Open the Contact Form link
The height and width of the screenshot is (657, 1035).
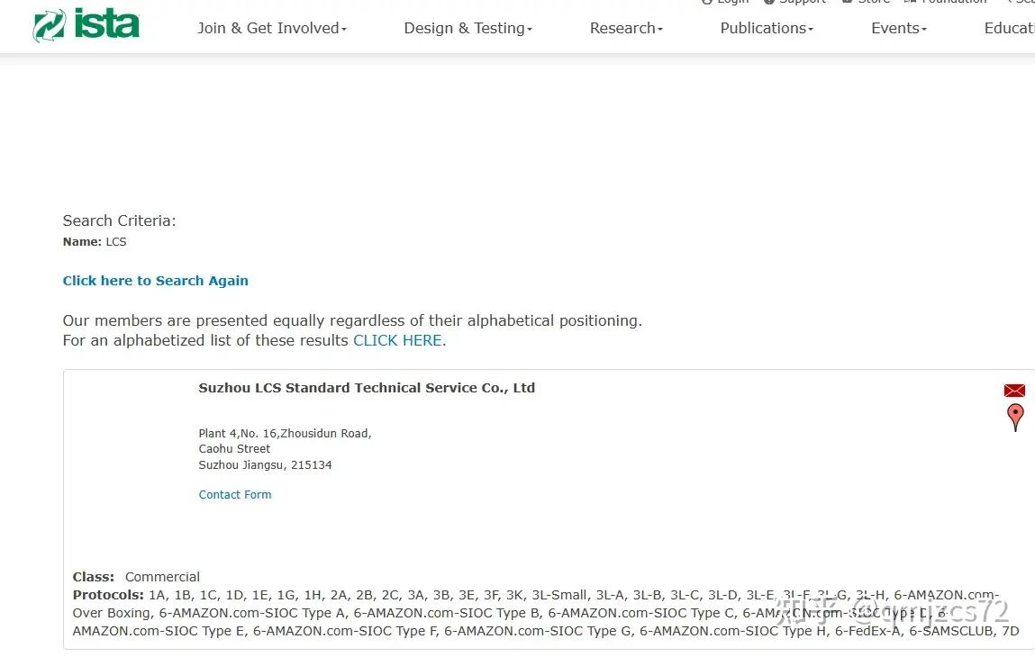click(235, 494)
